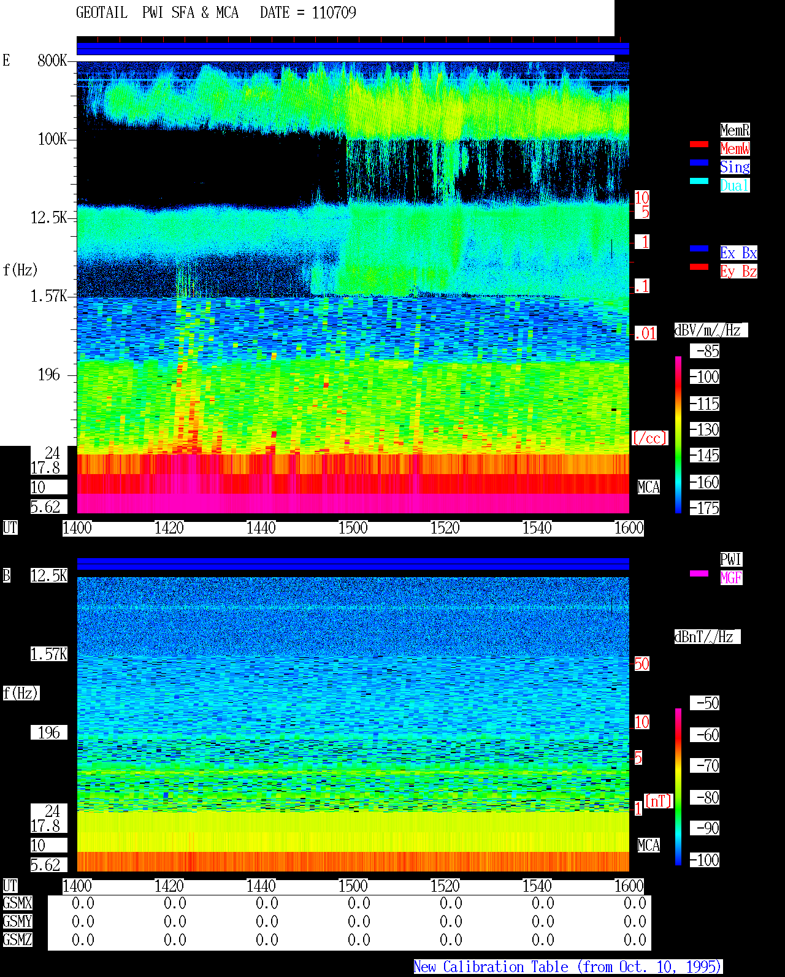Click the red Ey Bz legend marker
Screen dimensions: 785x977
tap(699, 267)
